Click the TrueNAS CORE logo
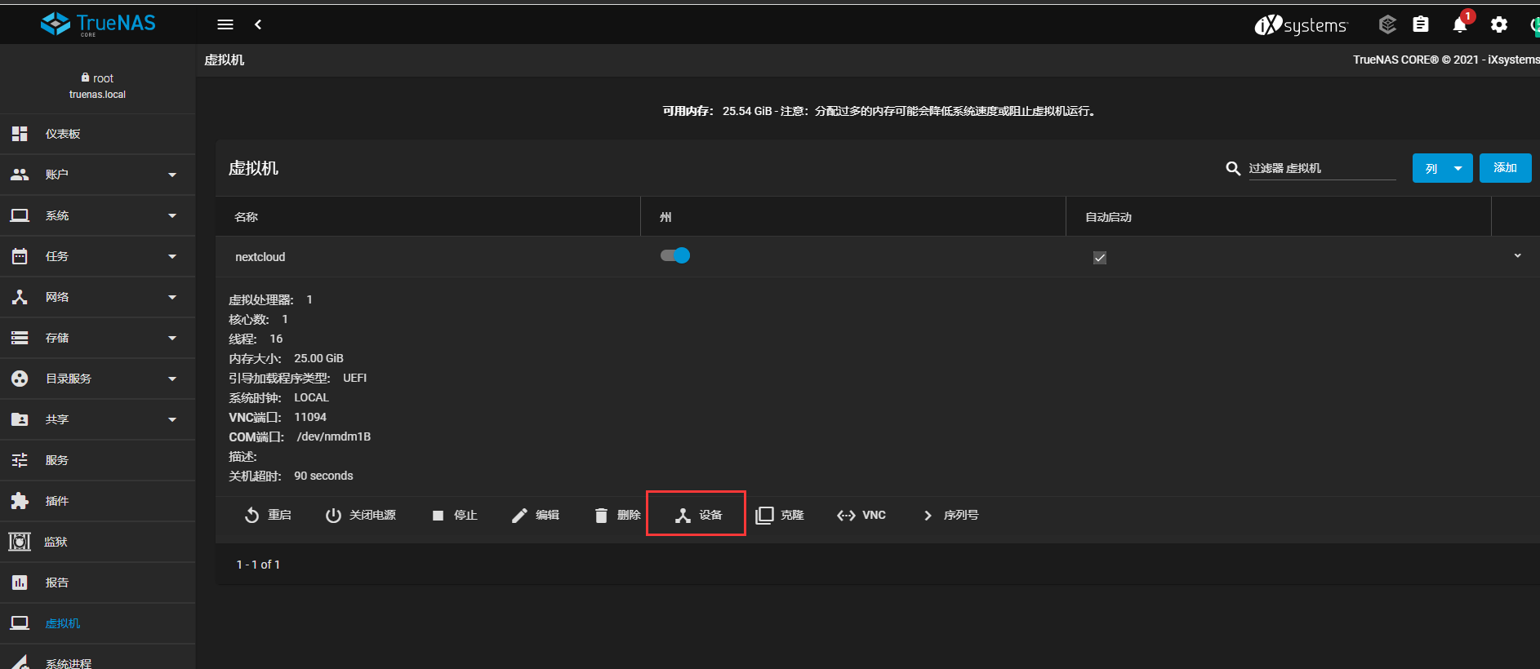The width and height of the screenshot is (1540, 669). 98,24
